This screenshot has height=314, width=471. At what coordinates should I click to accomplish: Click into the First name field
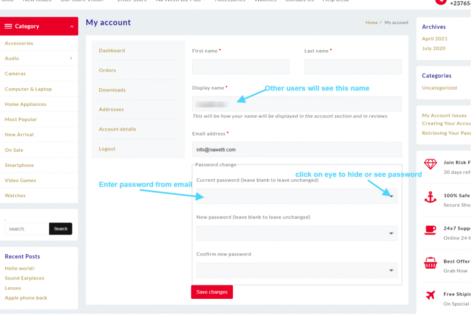pos(241,67)
